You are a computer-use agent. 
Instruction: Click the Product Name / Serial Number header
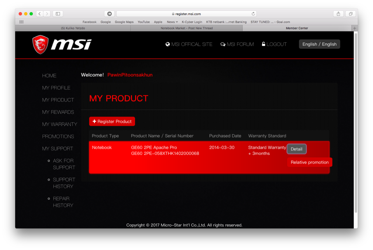coord(162,136)
